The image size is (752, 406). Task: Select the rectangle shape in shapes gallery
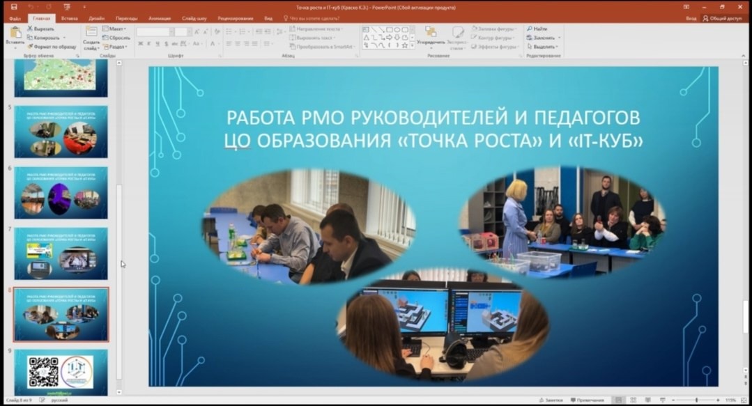(x=390, y=30)
